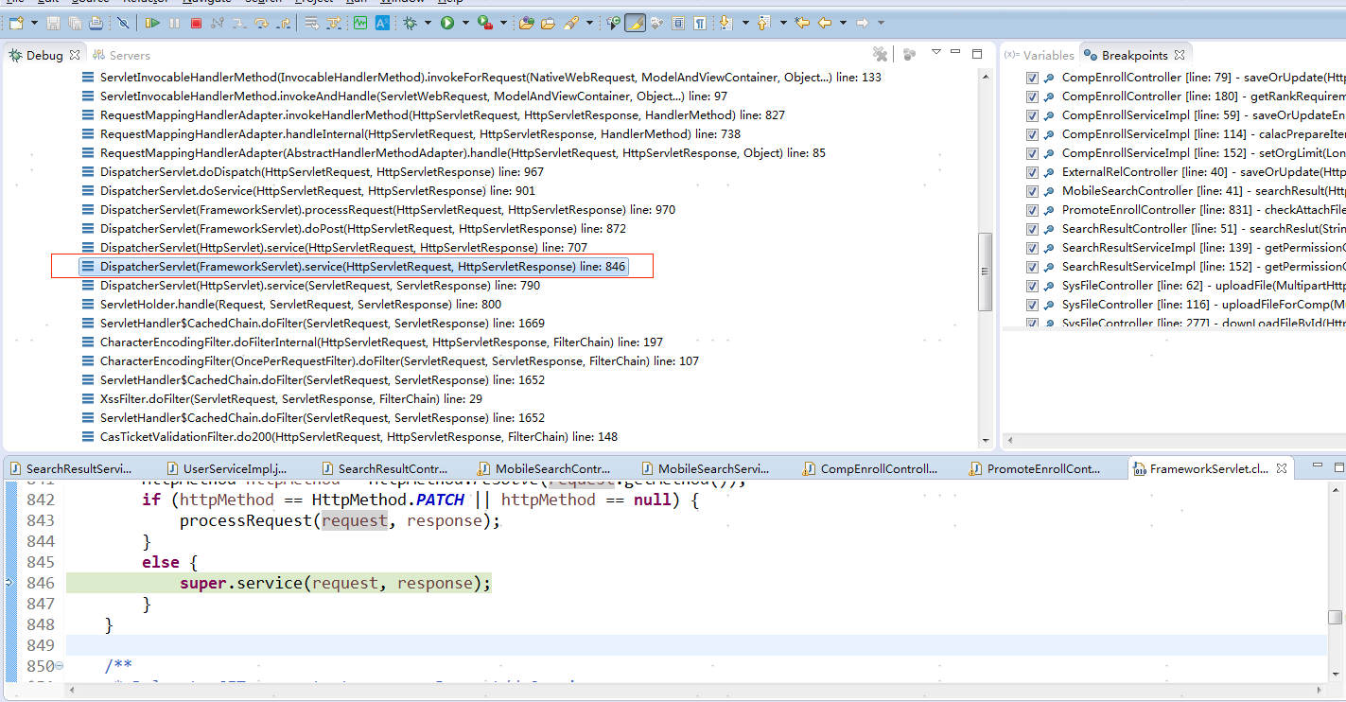Open the UserServiceImpl editor tab
Image resolution: width=1346 pixels, height=702 pixels.
pos(228,468)
